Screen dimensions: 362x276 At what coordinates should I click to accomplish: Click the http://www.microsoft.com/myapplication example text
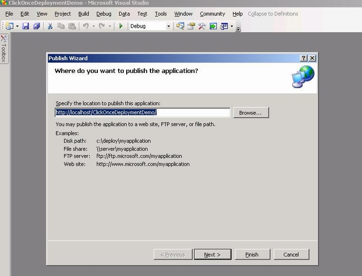[143, 164]
